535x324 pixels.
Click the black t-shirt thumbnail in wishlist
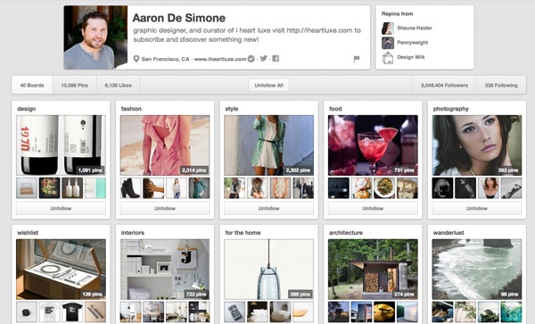72,312
